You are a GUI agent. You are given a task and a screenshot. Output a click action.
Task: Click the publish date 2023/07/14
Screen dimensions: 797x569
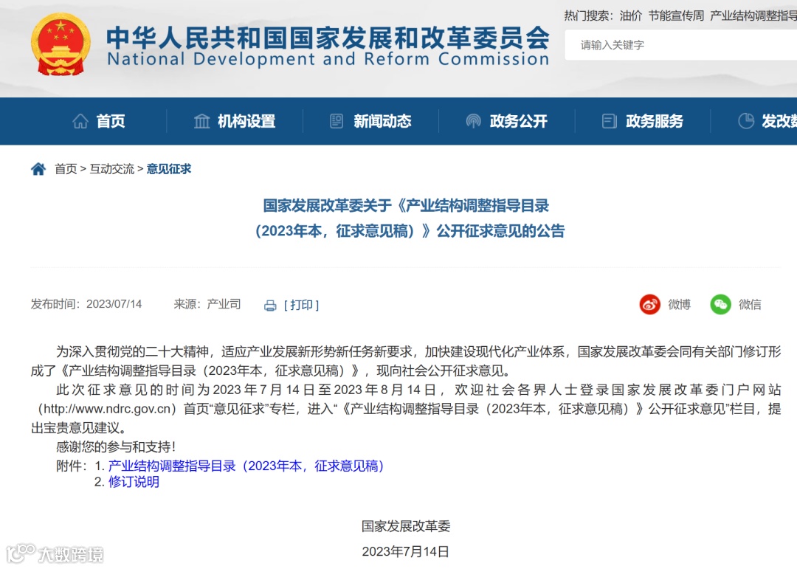[114, 304]
